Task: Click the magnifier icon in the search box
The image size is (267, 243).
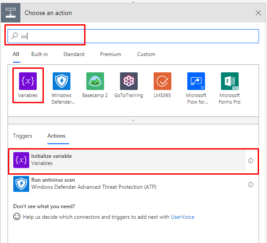Action: tap(15, 36)
